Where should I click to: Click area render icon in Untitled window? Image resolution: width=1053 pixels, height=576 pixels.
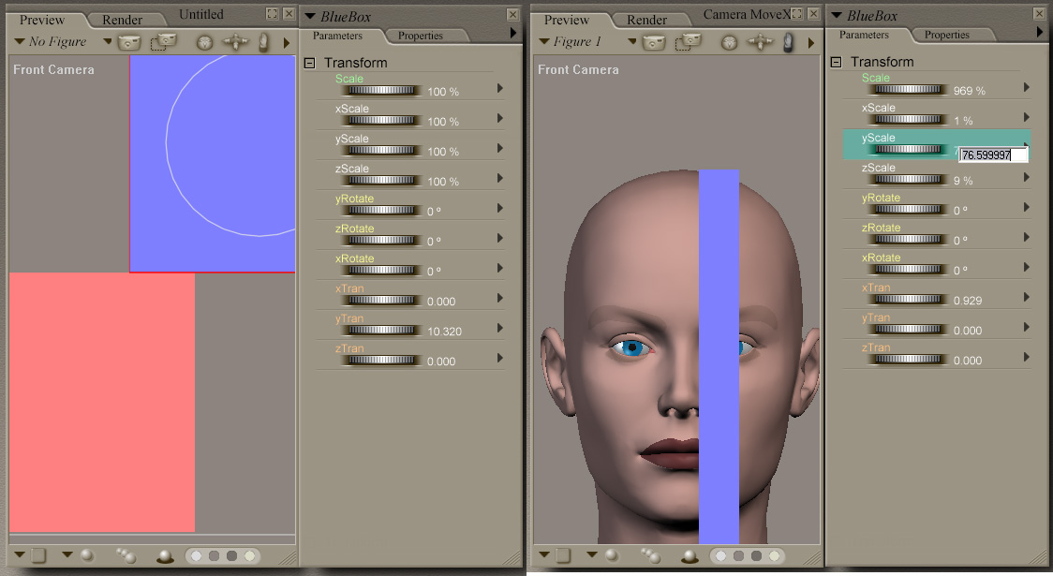pos(164,42)
